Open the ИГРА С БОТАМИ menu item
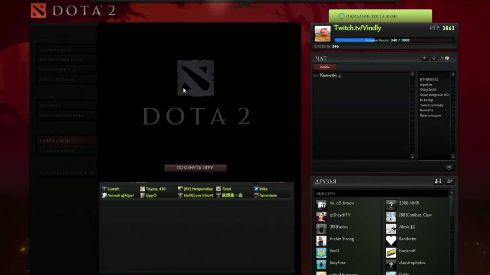 (x=67, y=80)
